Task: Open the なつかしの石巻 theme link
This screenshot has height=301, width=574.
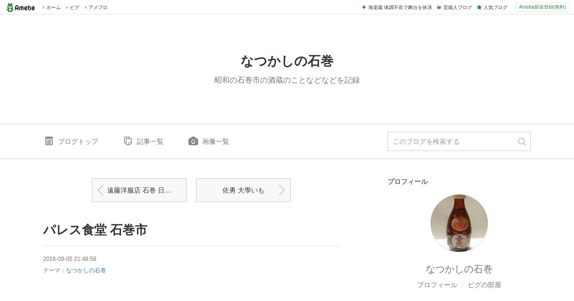Action: 86,270
